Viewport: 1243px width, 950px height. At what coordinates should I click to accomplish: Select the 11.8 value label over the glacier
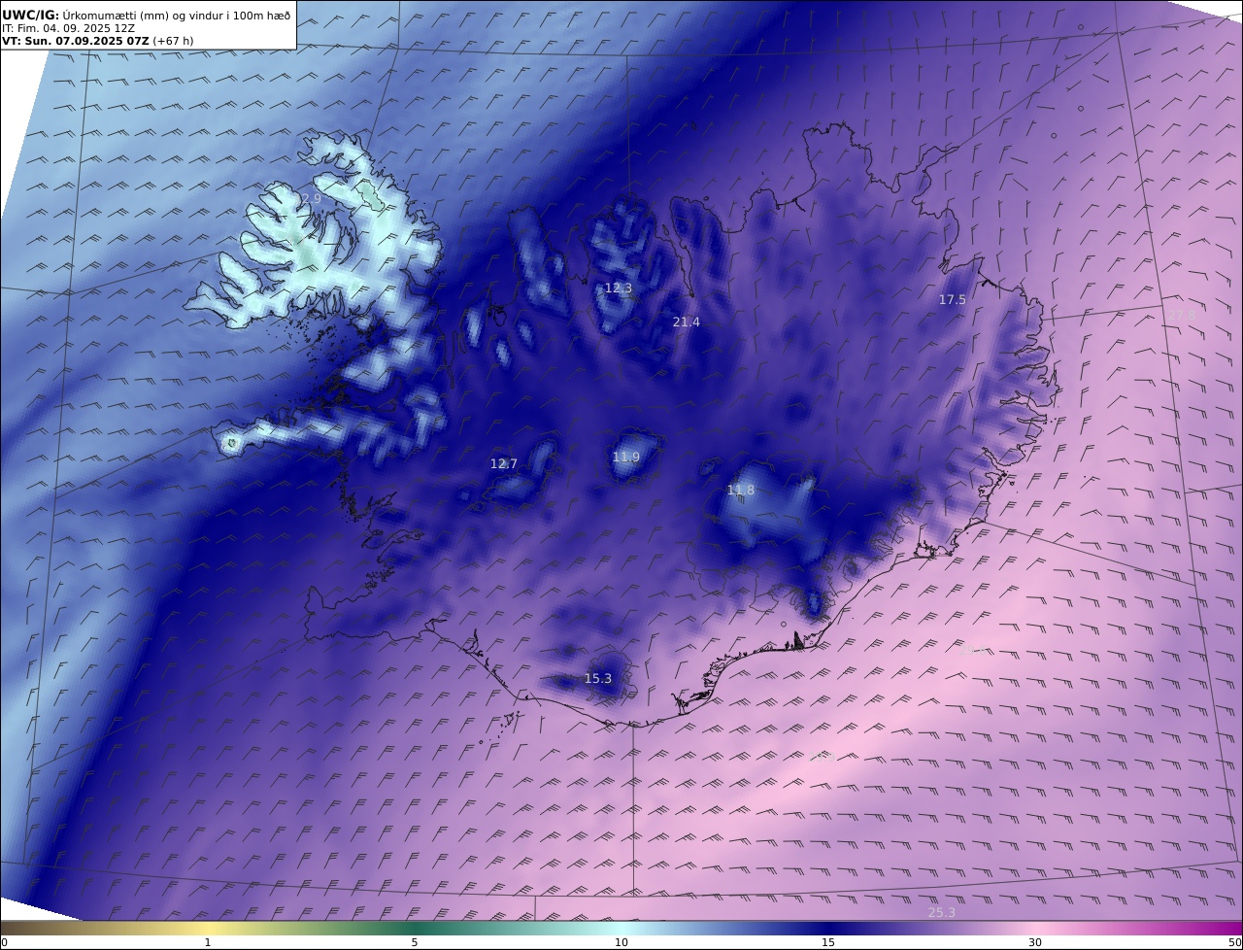coord(740,491)
